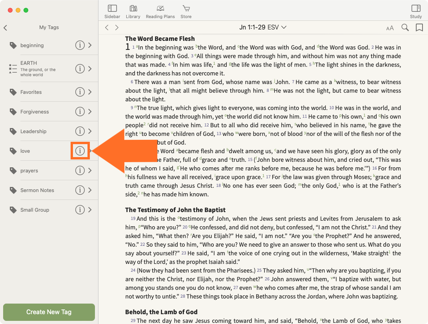Expand beginning tag chevron
This screenshot has width=428, height=324.
[x=90, y=45]
